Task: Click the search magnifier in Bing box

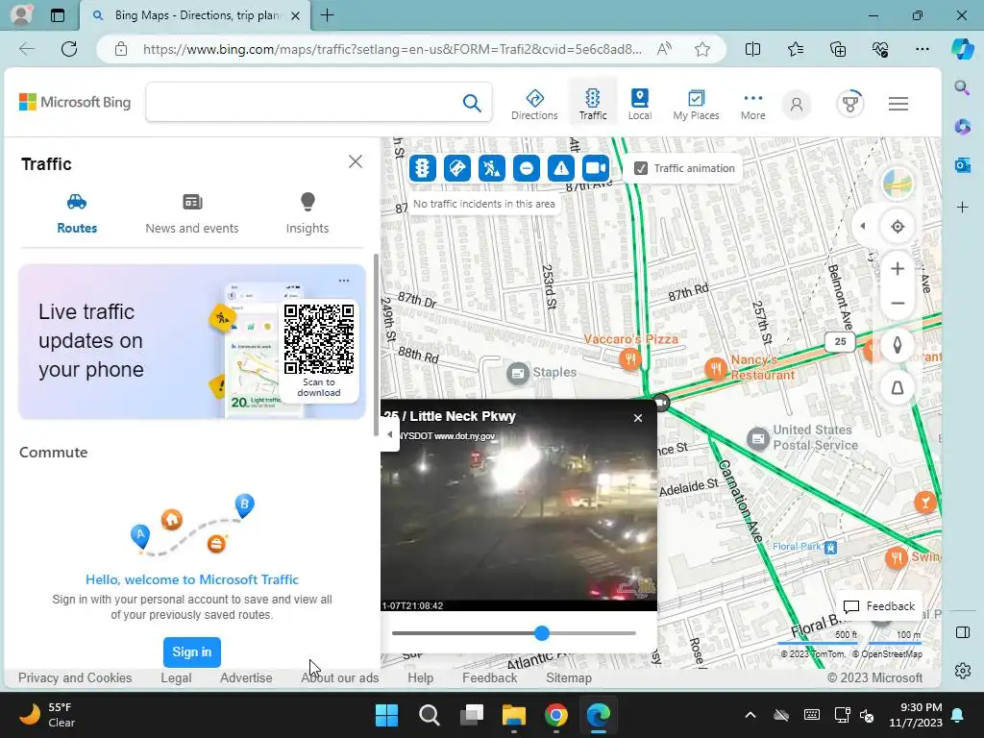Action: [472, 102]
